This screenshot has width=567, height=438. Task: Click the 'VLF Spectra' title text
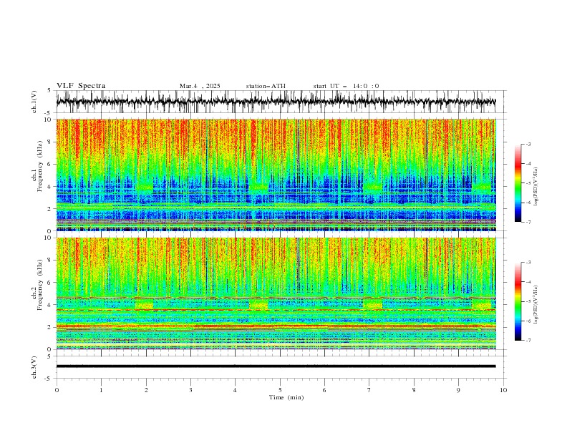click(81, 86)
